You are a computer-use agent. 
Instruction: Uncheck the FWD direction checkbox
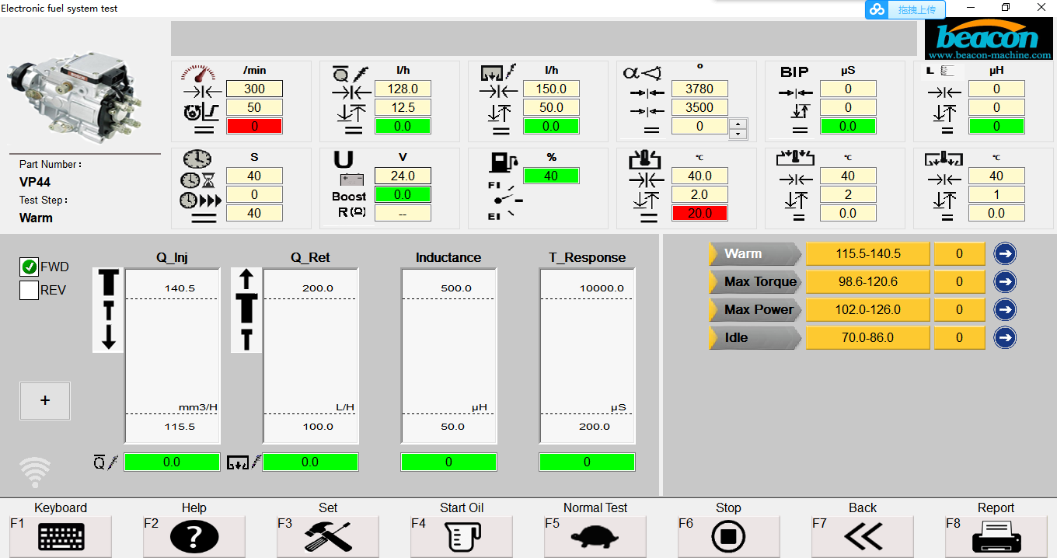30,267
